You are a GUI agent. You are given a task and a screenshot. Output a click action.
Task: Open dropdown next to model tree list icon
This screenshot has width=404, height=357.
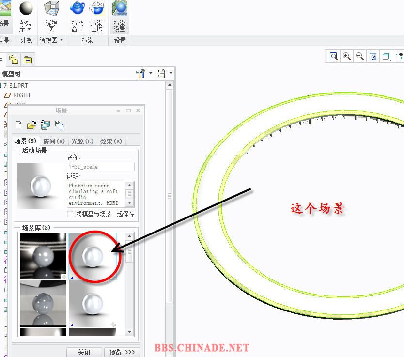pyautogui.click(x=171, y=73)
